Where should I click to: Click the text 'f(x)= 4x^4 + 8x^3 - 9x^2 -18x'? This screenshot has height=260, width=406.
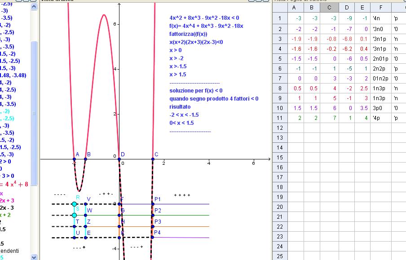[206, 26]
